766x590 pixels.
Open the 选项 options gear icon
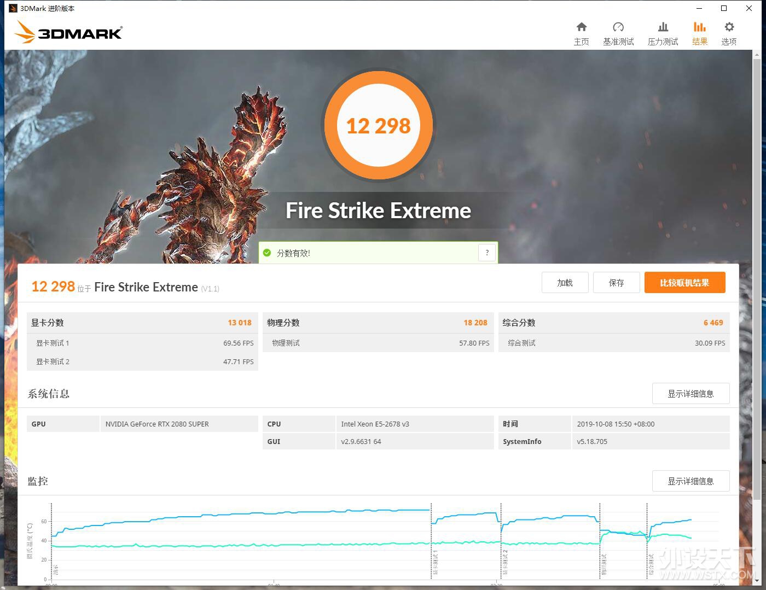point(729,27)
